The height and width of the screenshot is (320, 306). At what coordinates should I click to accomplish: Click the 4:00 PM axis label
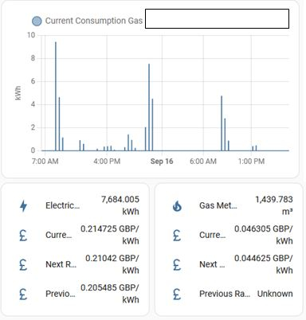pos(107,162)
